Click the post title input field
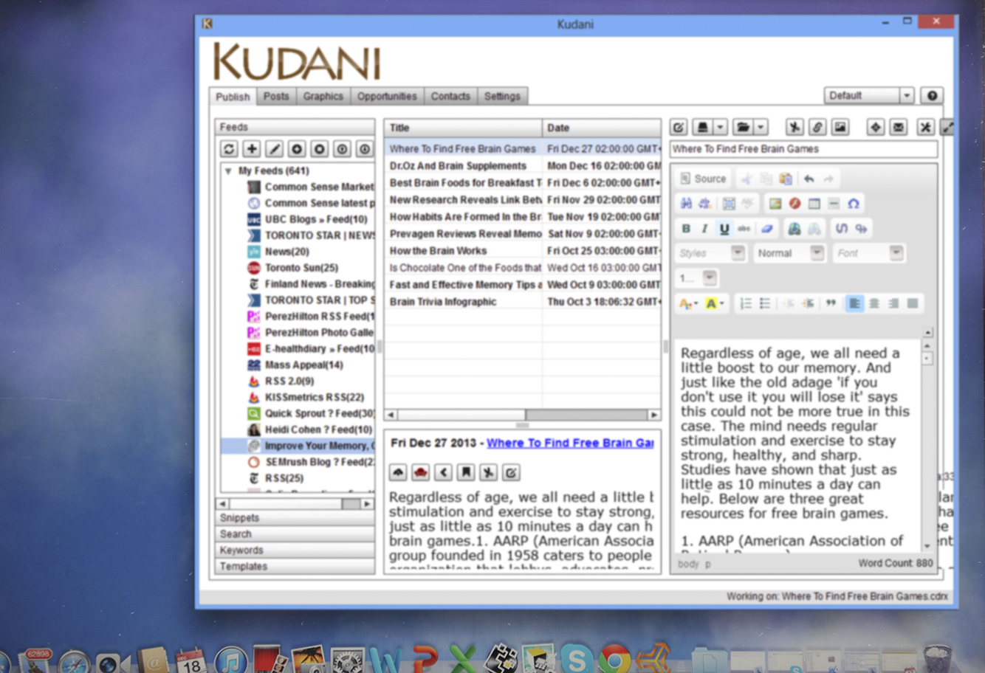Viewport: 985px width, 673px height. coord(804,149)
